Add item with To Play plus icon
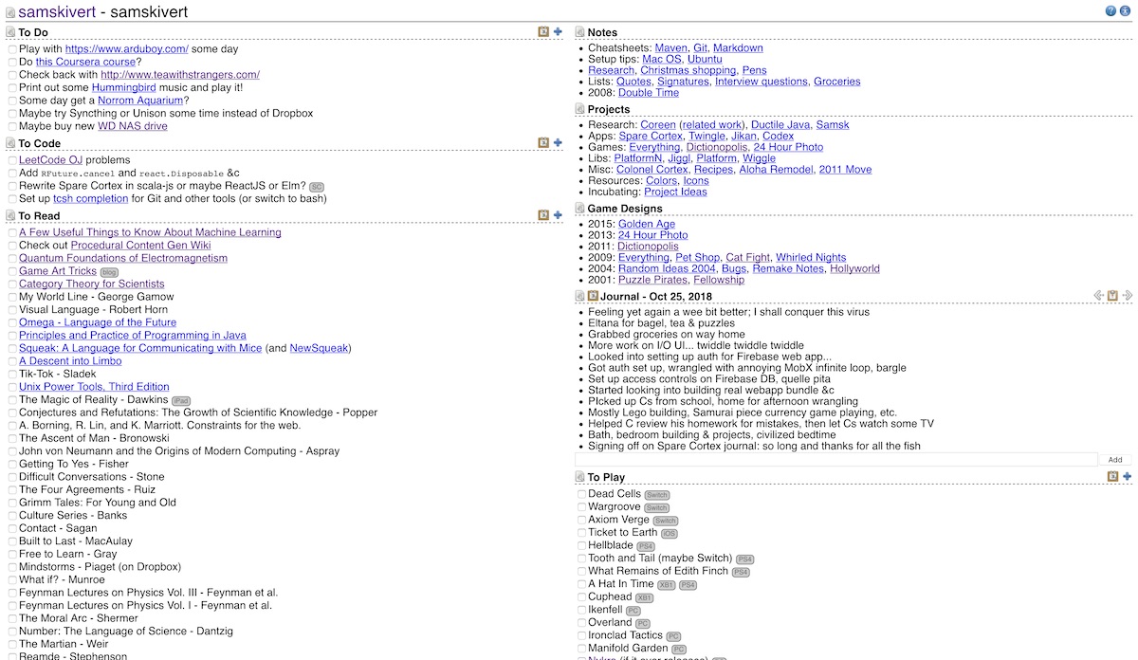 (x=1127, y=476)
